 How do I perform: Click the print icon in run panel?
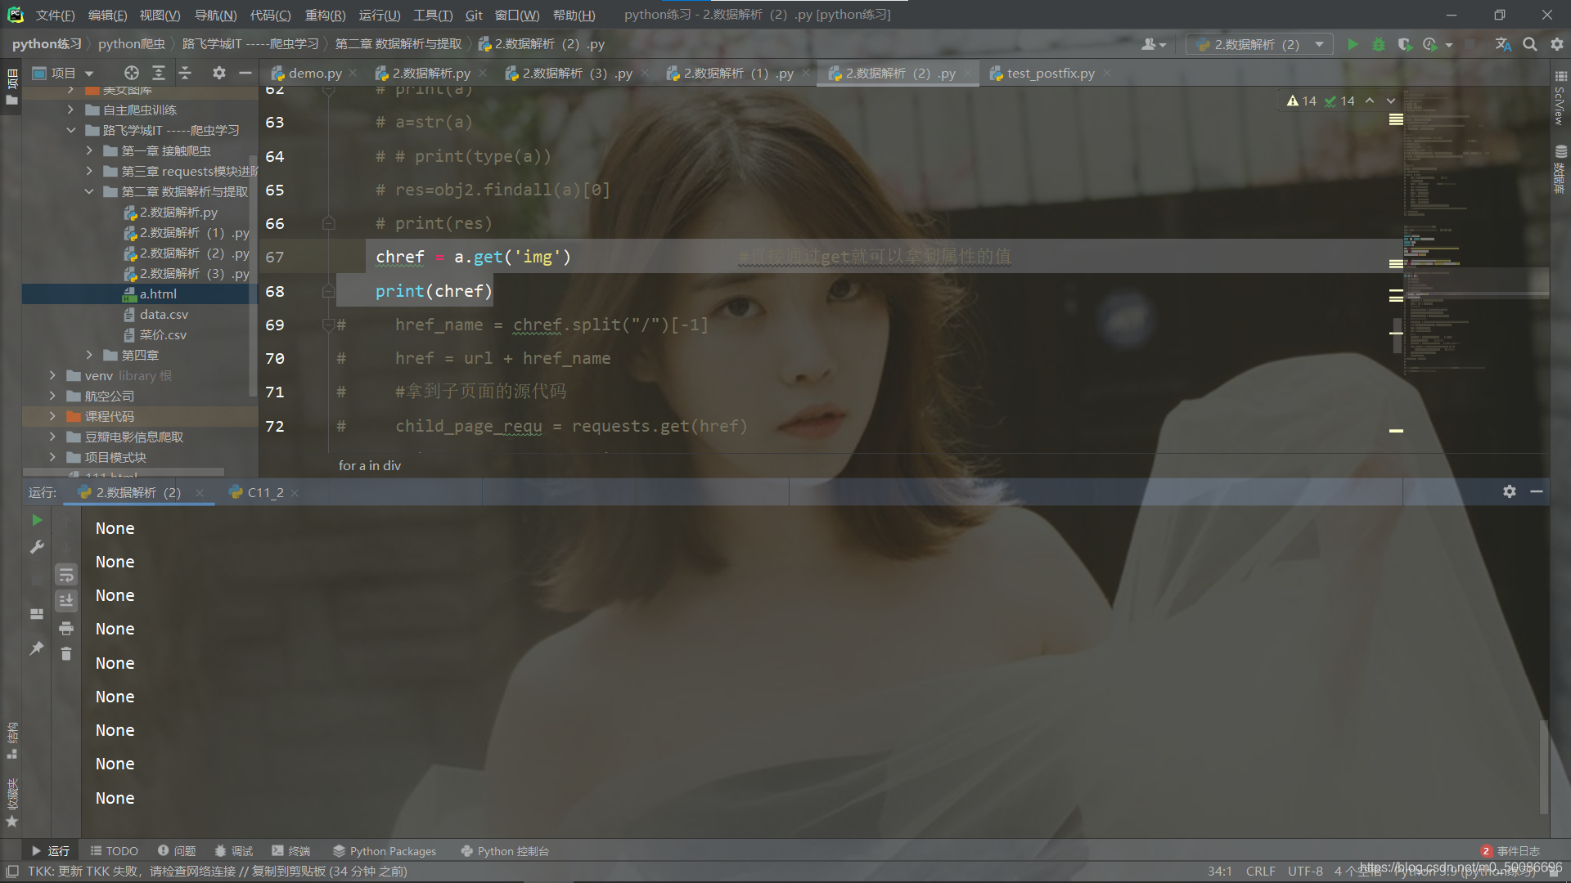click(x=66, y=628)
